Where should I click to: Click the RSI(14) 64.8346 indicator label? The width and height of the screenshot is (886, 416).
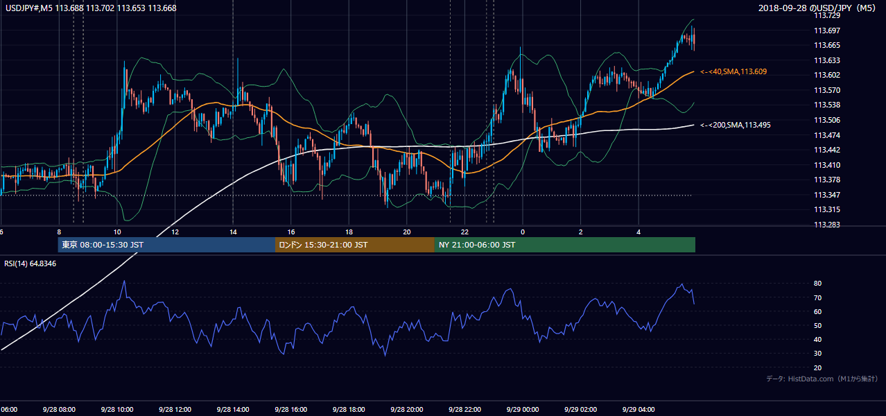31,263
